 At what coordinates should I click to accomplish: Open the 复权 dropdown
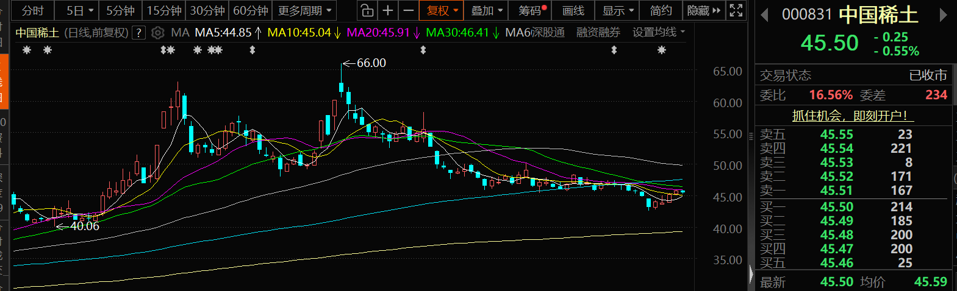(442, 10)
